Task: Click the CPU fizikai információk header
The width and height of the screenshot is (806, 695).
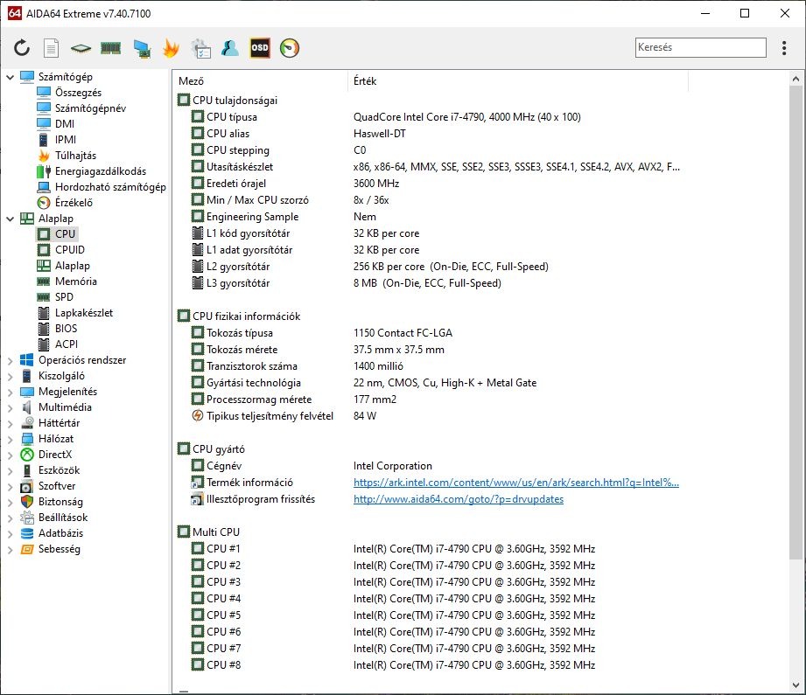Action: pos(246,316)
